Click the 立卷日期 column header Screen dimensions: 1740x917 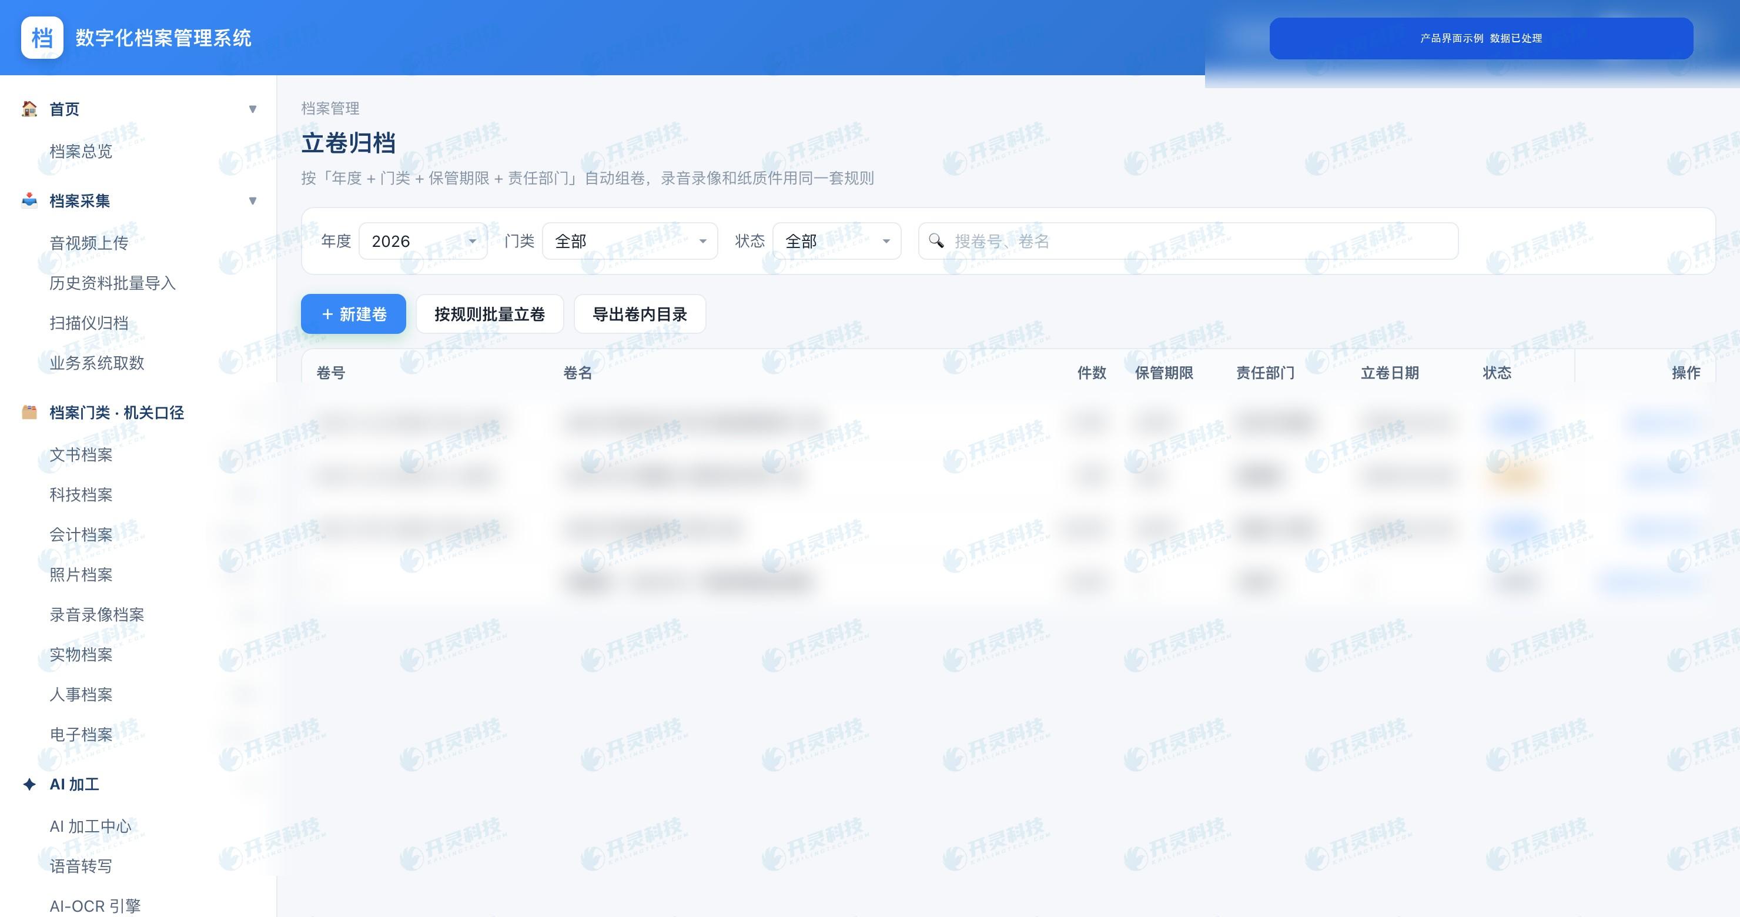tap(1390, 373)
